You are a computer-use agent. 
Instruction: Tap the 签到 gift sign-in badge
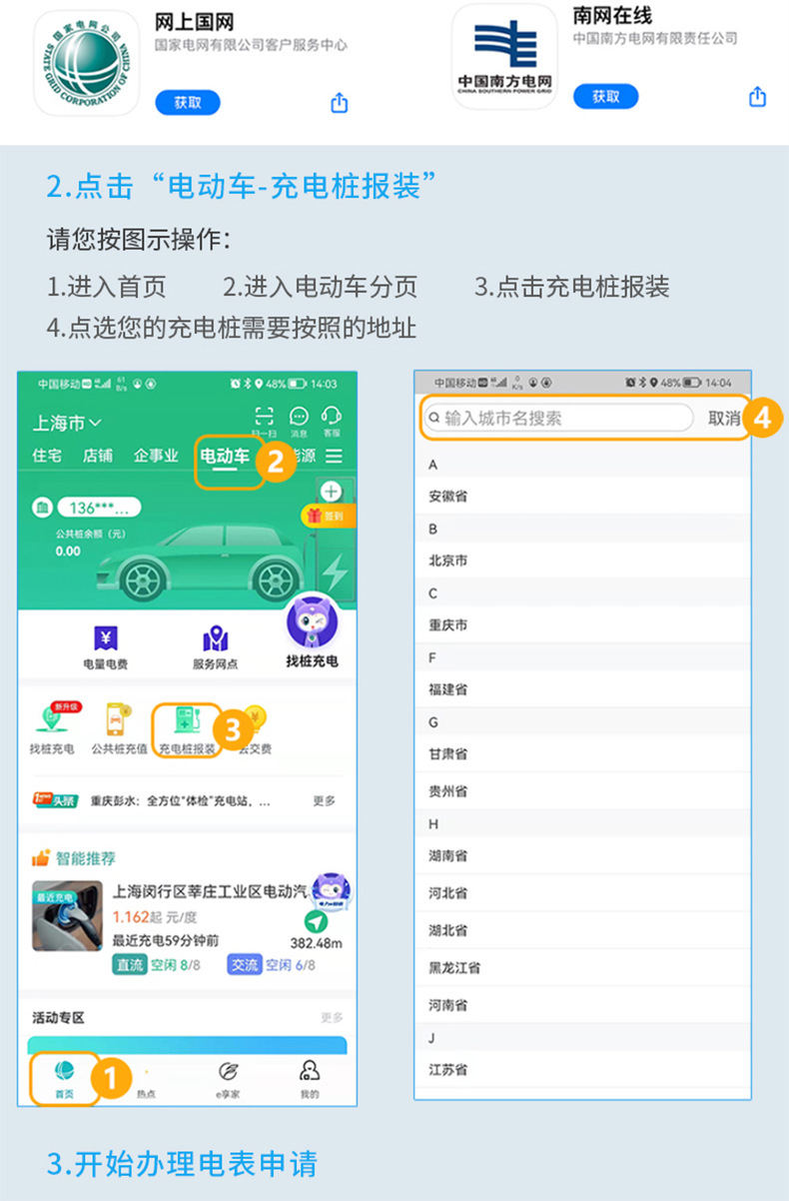328,516
